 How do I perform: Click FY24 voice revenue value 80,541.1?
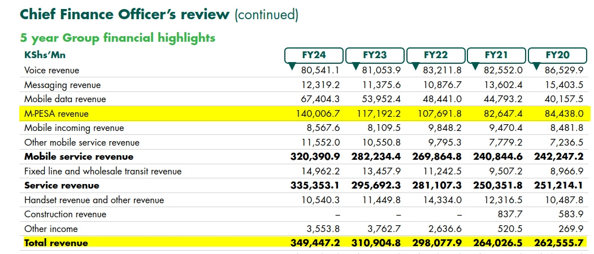(x=320, y=71)
